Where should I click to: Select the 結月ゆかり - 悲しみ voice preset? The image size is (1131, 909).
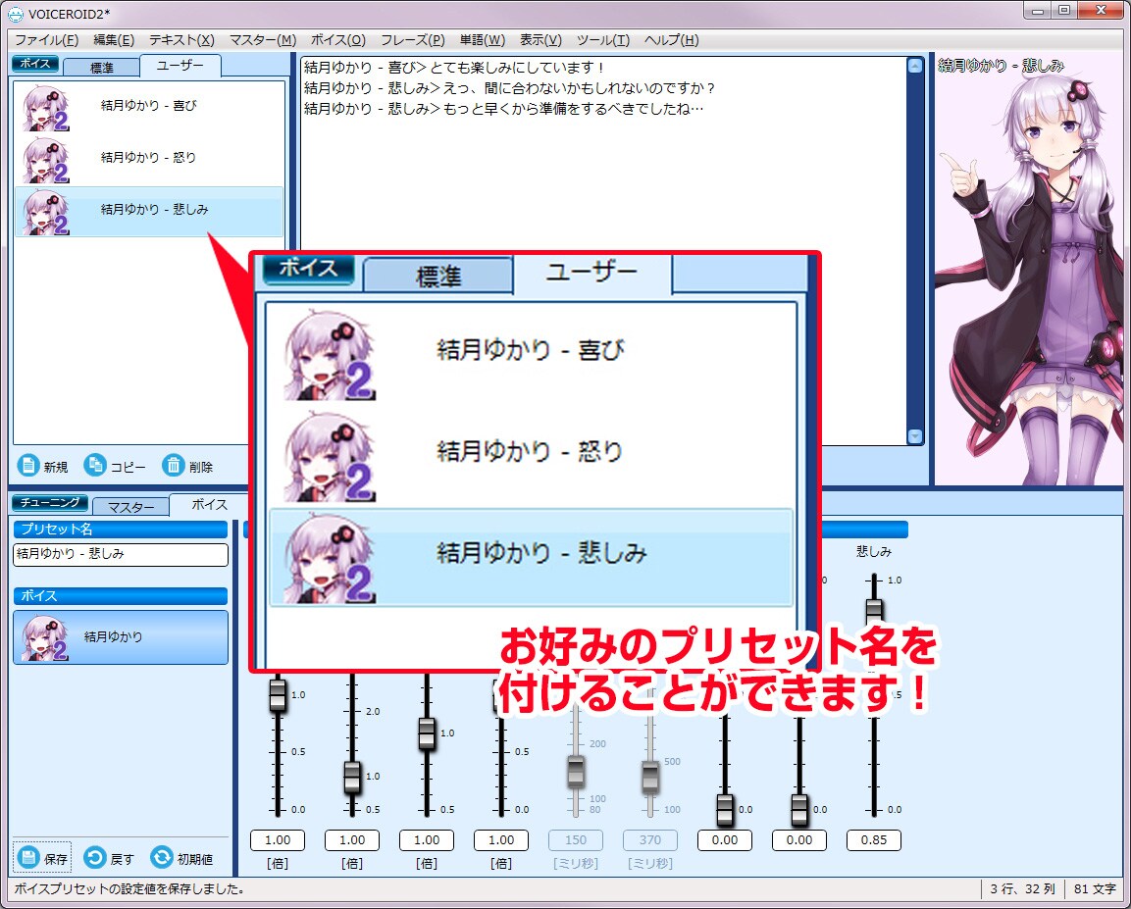[149, 211]
